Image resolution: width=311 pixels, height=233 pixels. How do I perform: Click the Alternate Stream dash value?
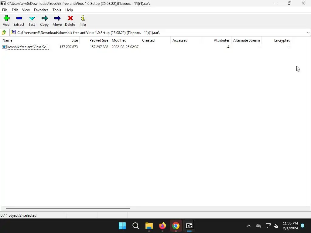(x=259, y=47)
